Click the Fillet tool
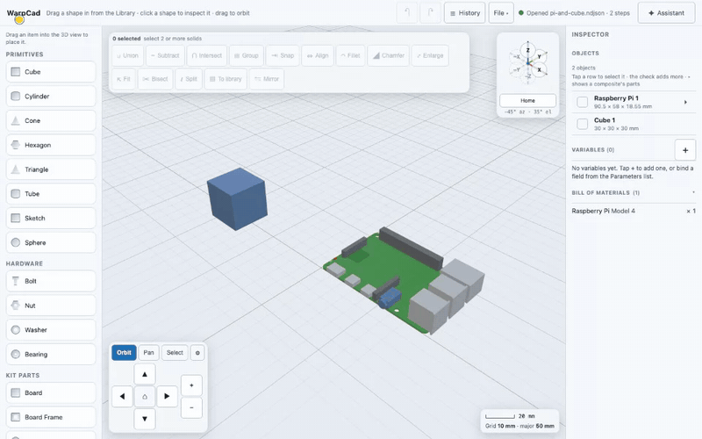 click(350, 55)
